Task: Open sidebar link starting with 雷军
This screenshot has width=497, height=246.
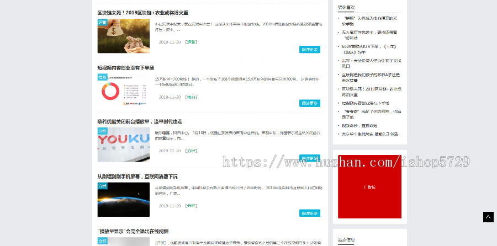Action: 371,63
